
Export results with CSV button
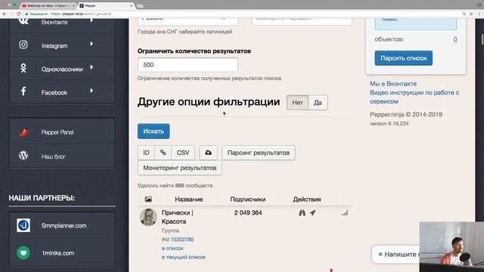pos(183,153)
